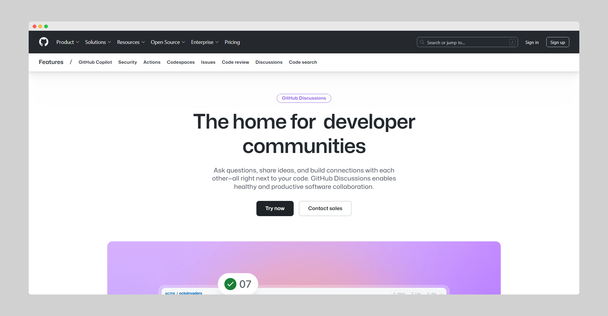Expand the Resources dropdown

click(x=131, y=42)
